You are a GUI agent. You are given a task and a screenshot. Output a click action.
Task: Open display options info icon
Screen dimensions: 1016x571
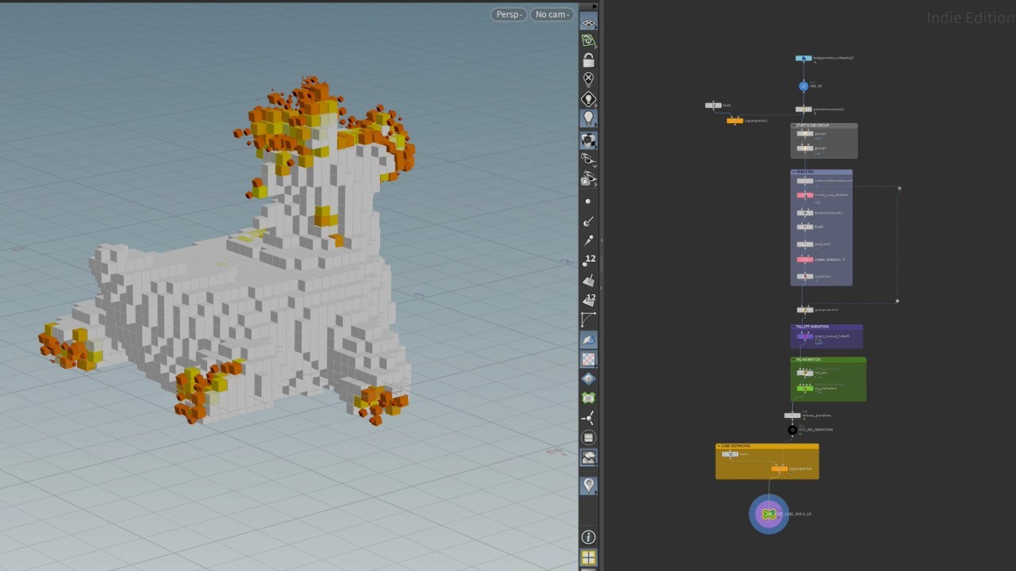tap(588, 538)
